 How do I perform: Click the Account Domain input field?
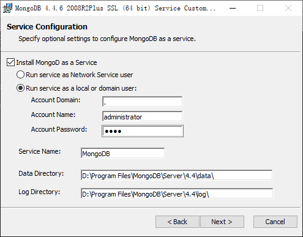(x=143, y=102)
